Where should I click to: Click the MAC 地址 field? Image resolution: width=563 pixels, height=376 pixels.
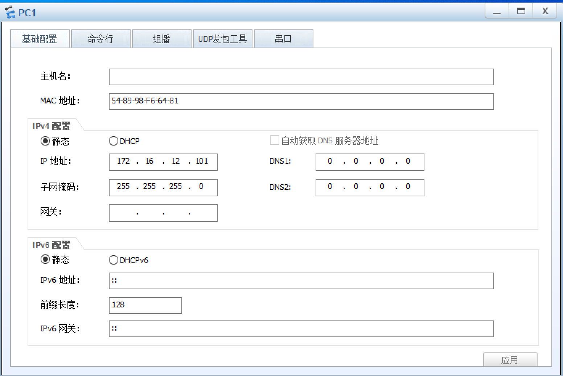(301, 102)
